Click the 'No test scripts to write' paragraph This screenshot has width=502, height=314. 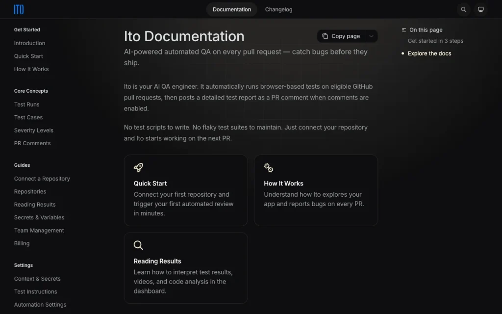tap(246, 133)
